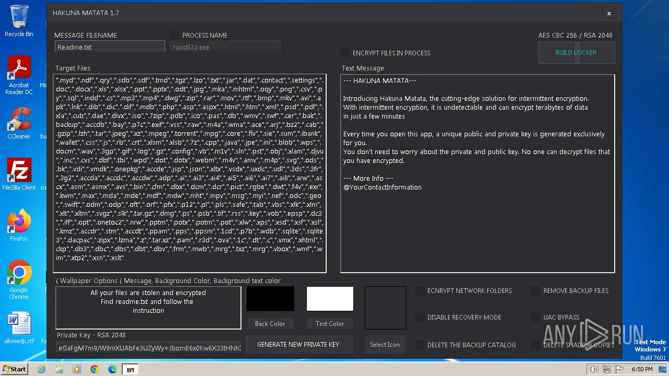Toggle the PROCESS NAME checkbox

tap(175, 35)
